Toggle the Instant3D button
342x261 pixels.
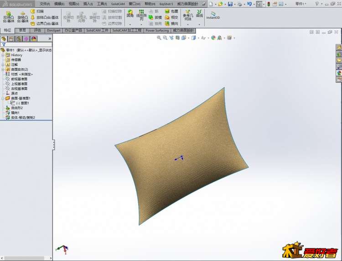pyautogui.click(x=213, y=16)
